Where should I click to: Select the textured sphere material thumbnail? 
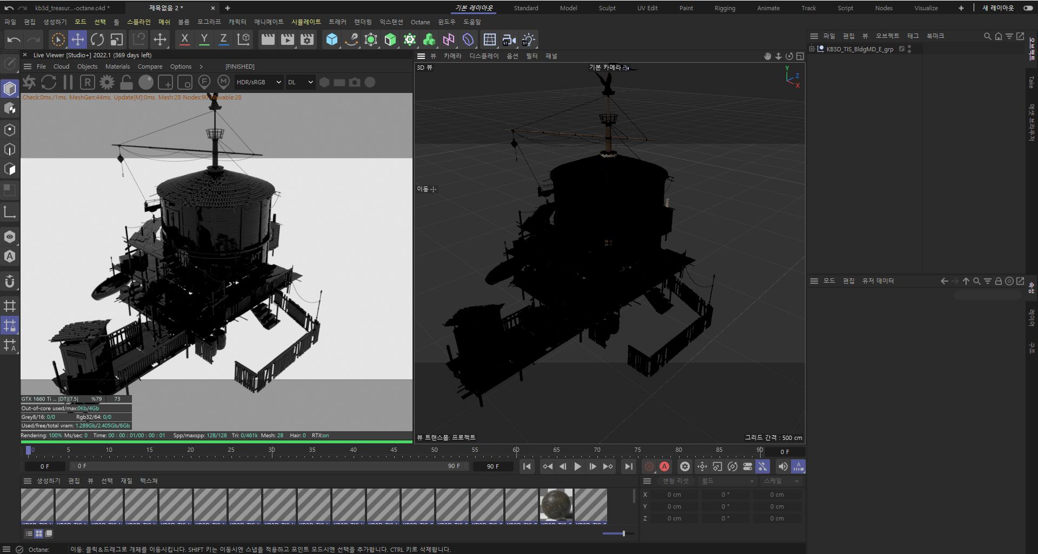click(x=556, y=506)
